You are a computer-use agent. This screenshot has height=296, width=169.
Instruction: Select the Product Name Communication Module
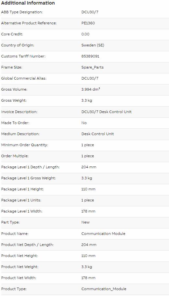pos(103,234)
